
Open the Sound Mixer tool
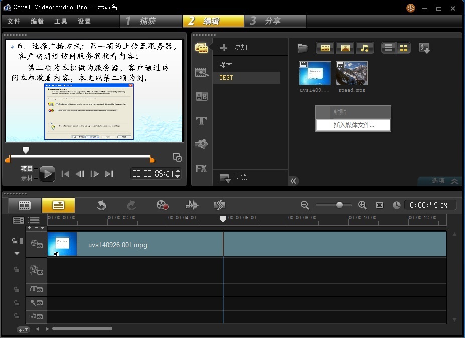pos(192,205)
